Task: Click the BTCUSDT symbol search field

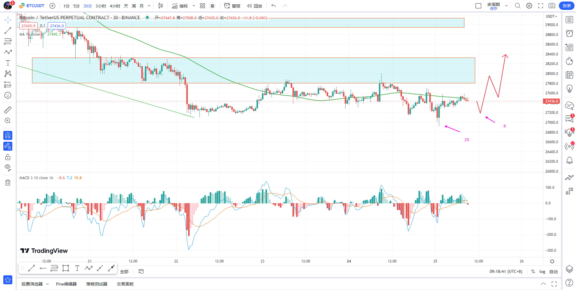Action: pos(32,6)
